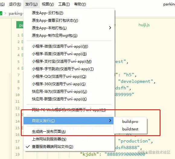Click the "kjdsh" key on line 19

(90, 154)
